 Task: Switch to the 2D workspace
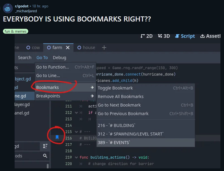[147, 36]
